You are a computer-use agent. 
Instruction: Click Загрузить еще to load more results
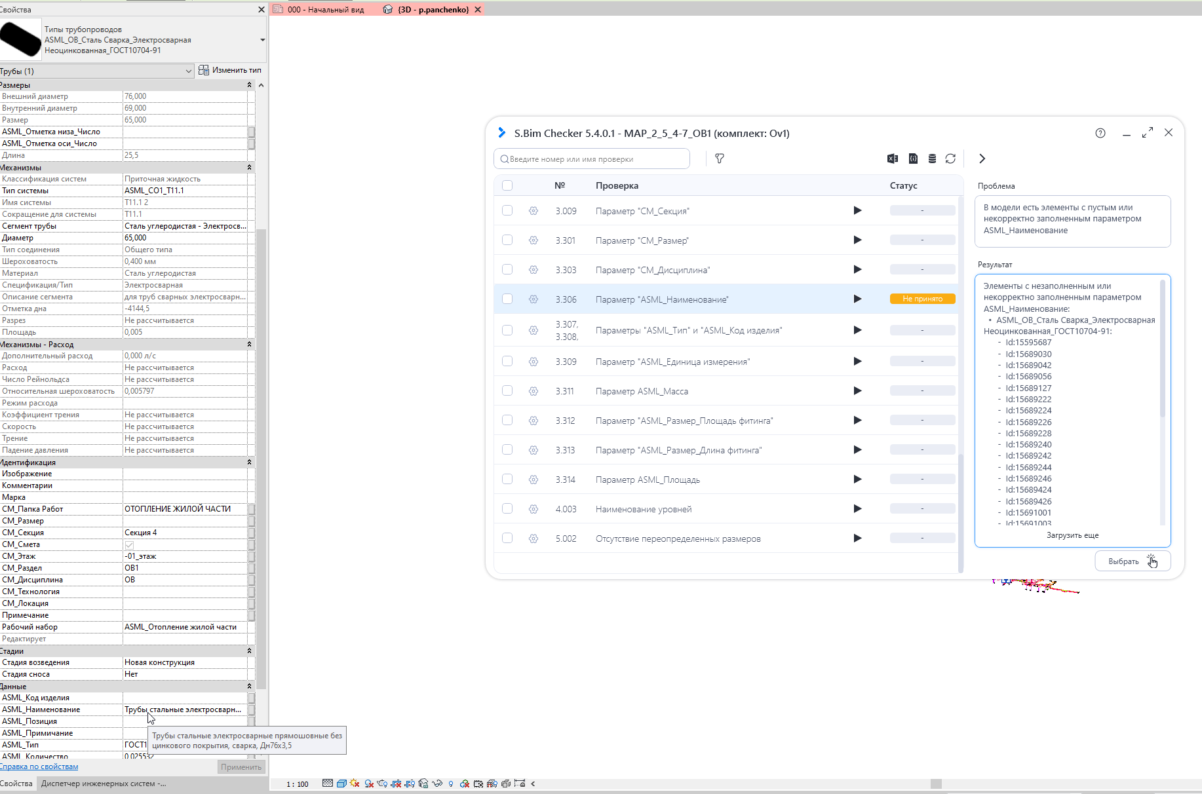coord(1072,535)
